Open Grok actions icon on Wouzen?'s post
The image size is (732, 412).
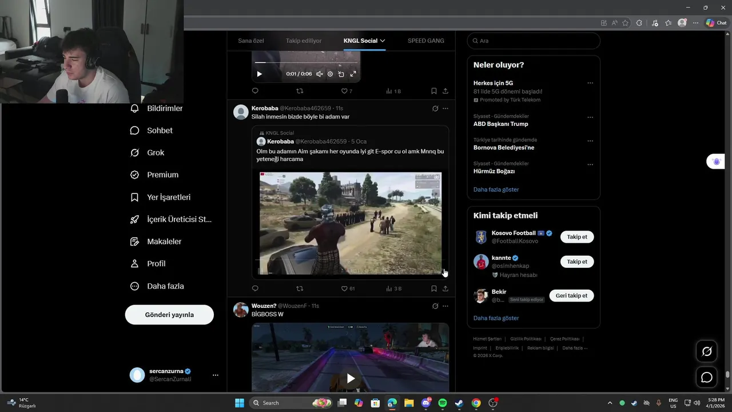click(x=435, y=306)
